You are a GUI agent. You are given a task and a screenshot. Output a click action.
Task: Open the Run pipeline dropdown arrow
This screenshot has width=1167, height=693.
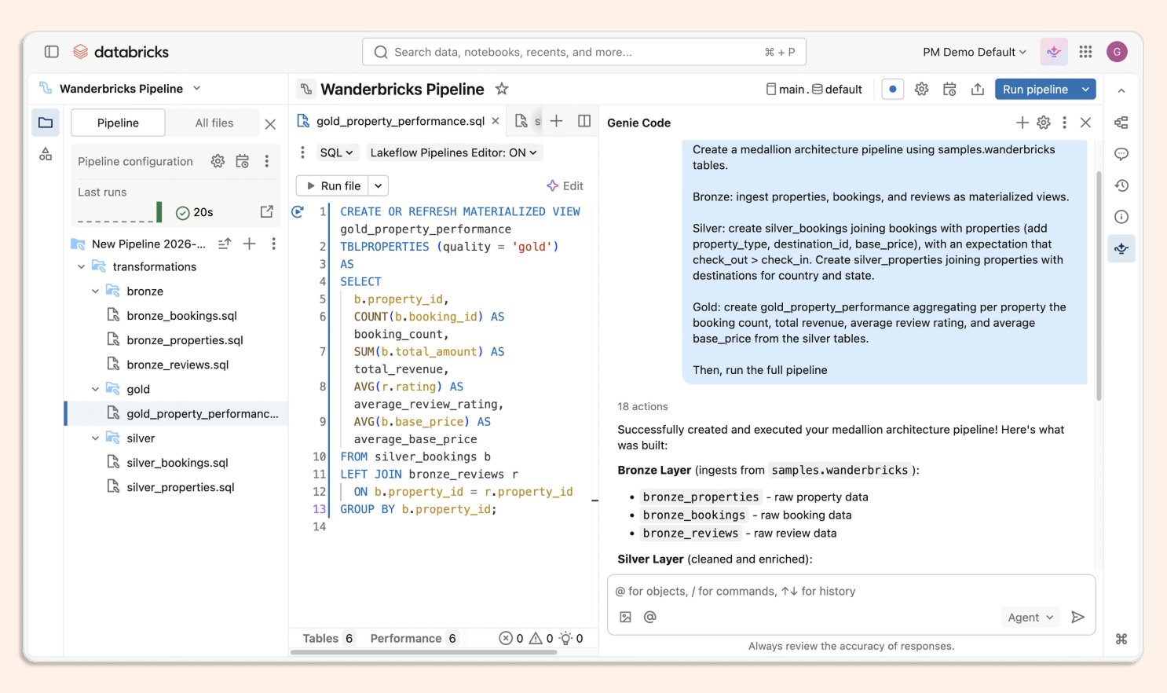[1085, 90]
